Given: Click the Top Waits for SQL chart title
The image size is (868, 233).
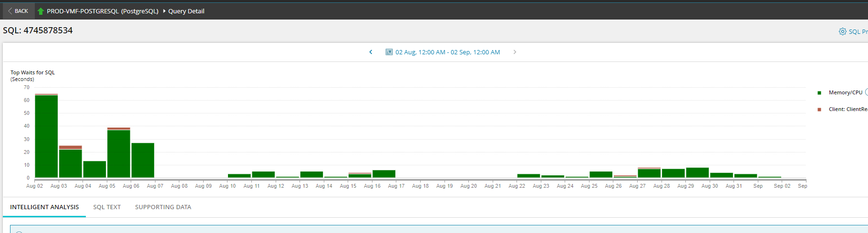Looking at the screenshot, I should pos(32,72).
